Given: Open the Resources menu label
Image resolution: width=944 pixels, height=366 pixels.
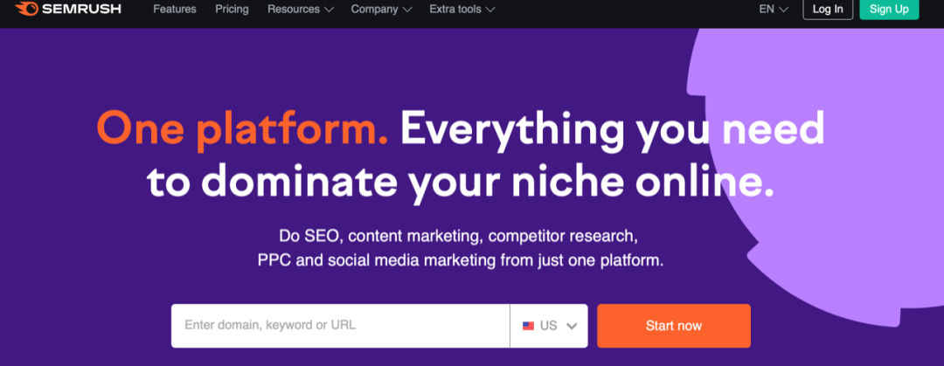Looking at the screenshot, I should click(293, 10).
